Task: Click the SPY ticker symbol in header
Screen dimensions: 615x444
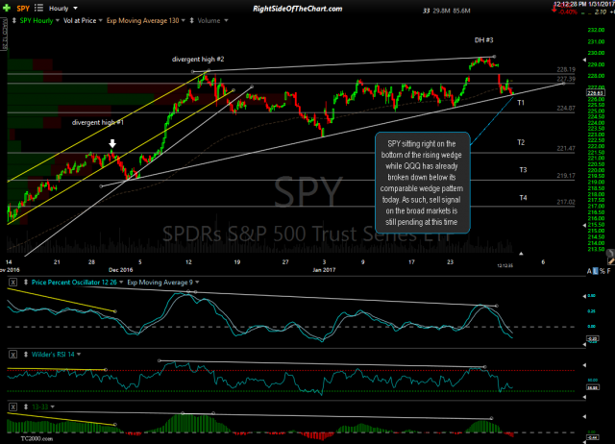Action: click(23, 9)
